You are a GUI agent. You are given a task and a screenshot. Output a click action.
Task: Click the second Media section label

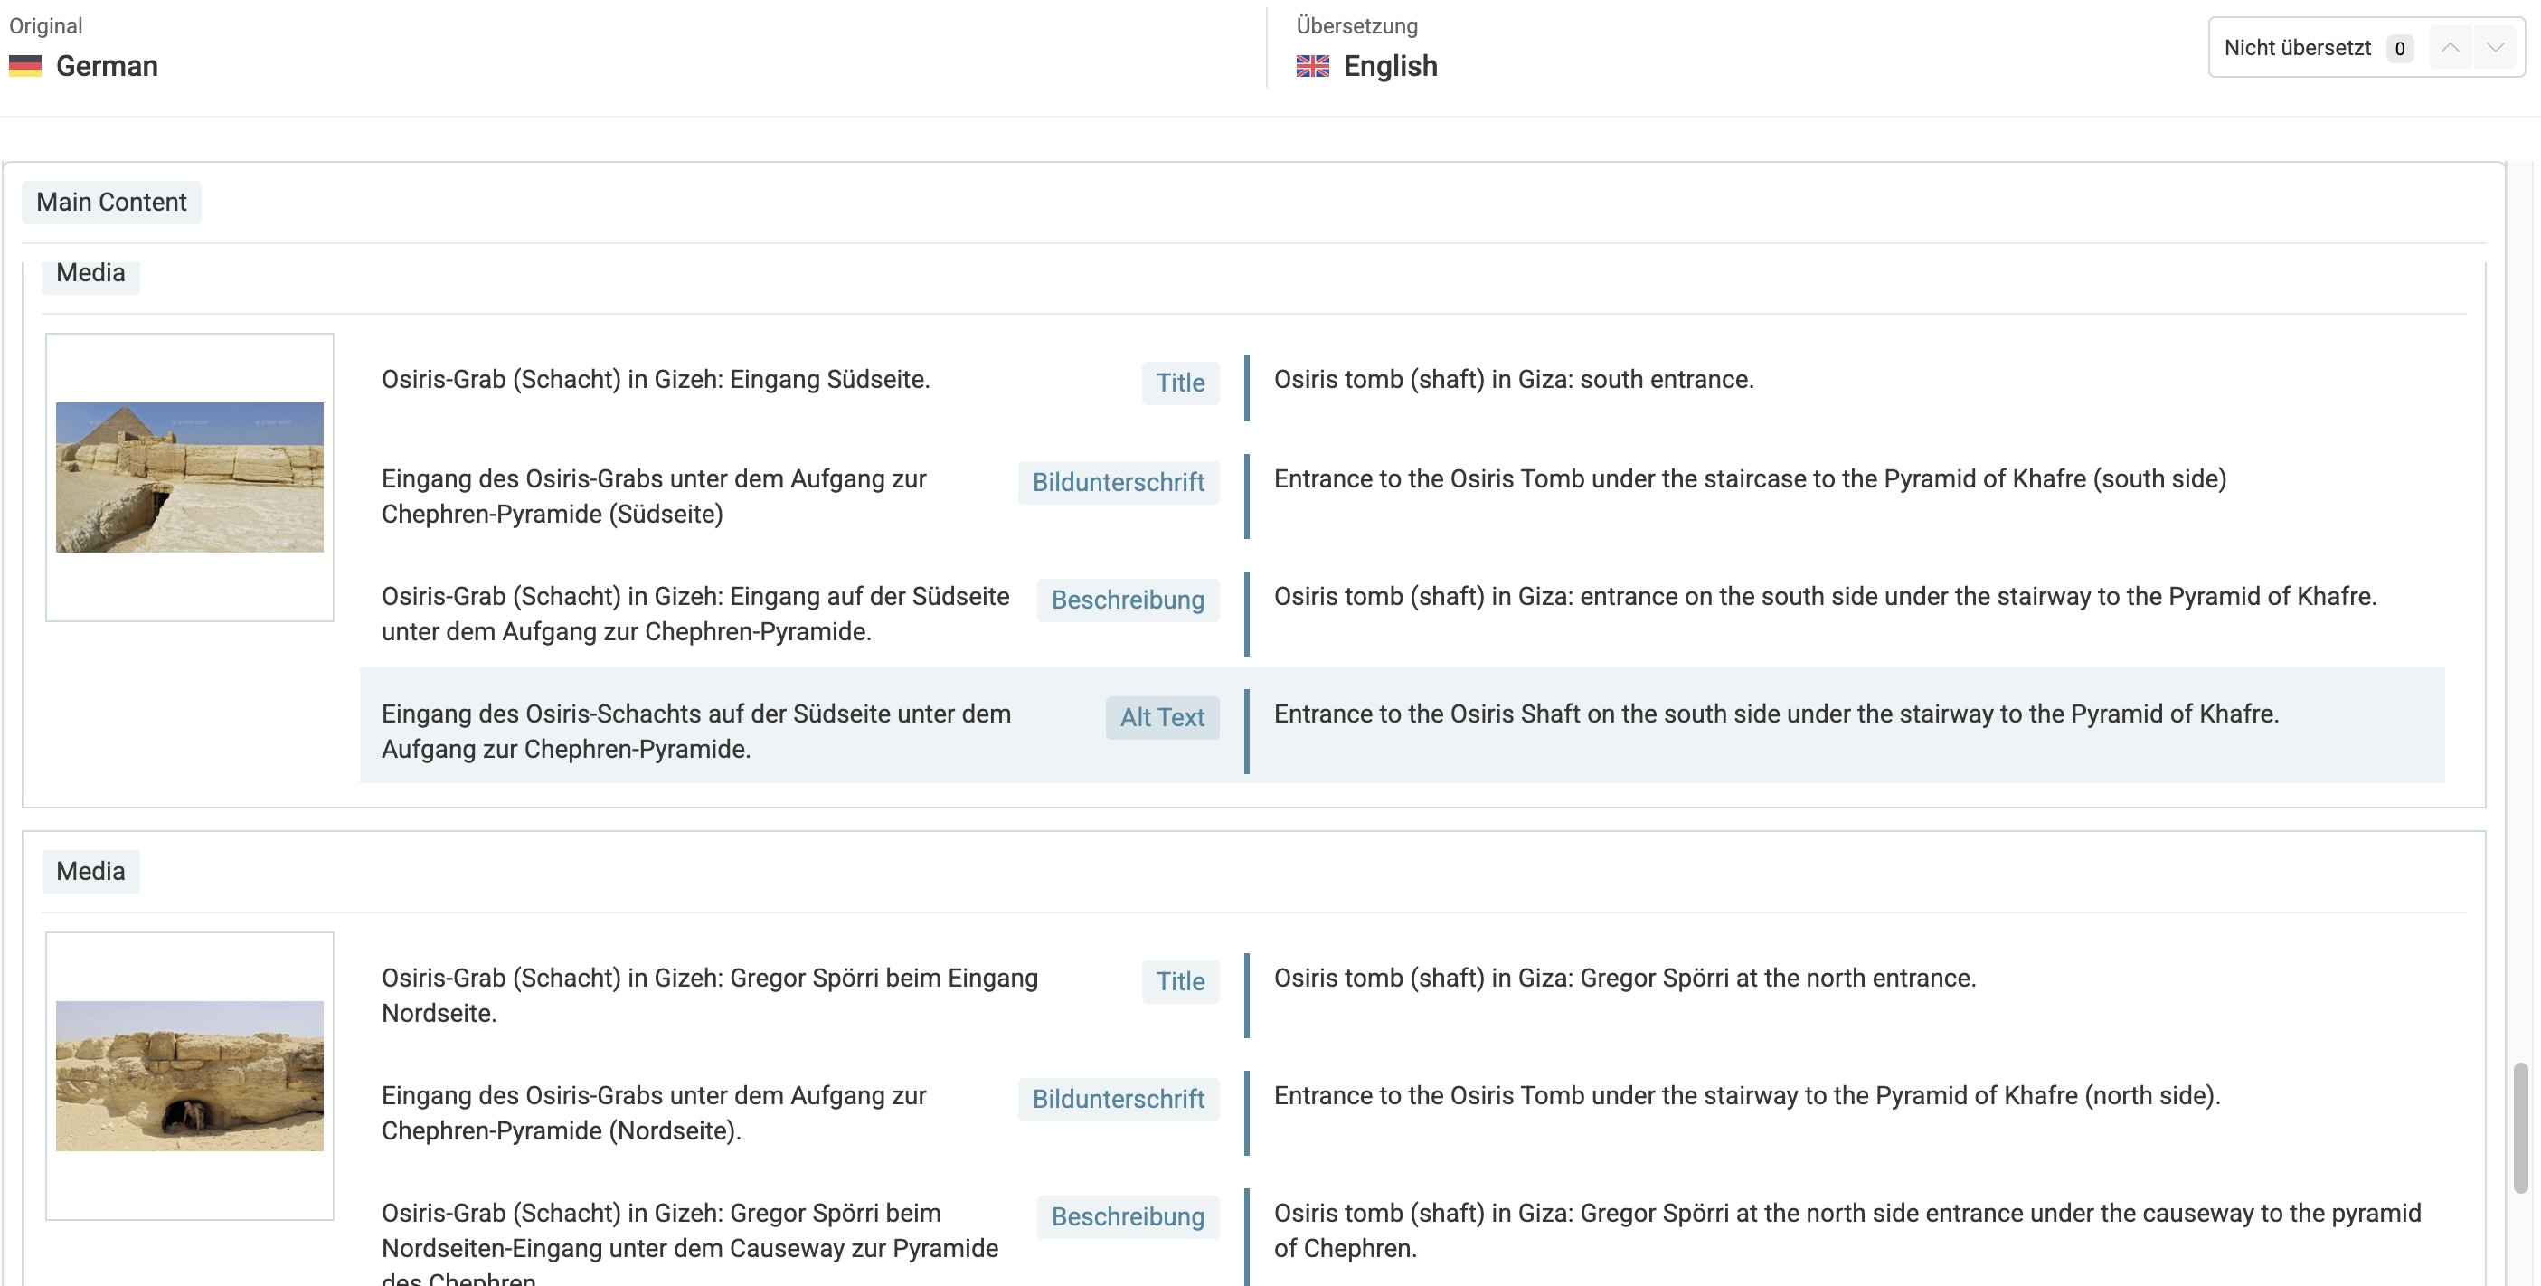[90, 872]
